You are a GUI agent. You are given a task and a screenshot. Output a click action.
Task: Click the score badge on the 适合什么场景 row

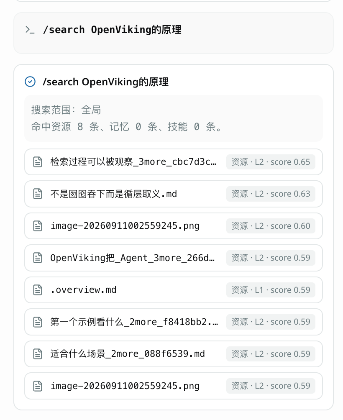271,354
